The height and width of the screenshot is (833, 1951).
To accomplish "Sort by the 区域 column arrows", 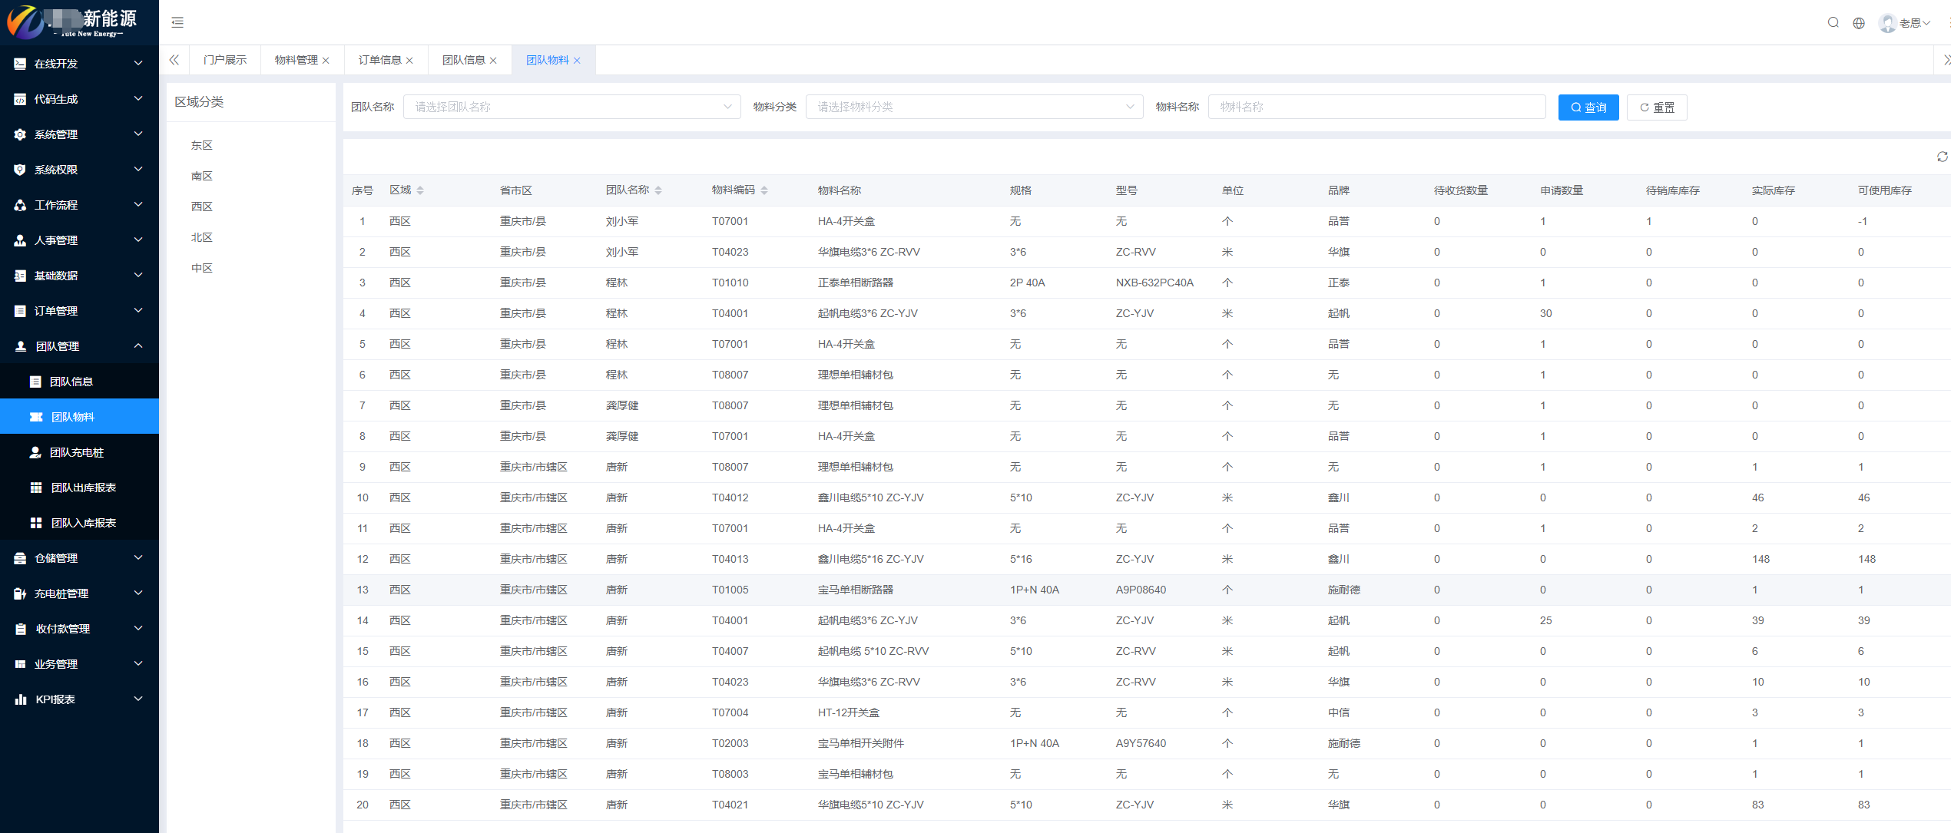I will (420, 190).
